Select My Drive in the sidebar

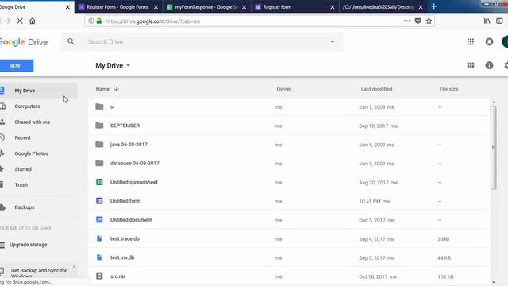coord(38,91)
